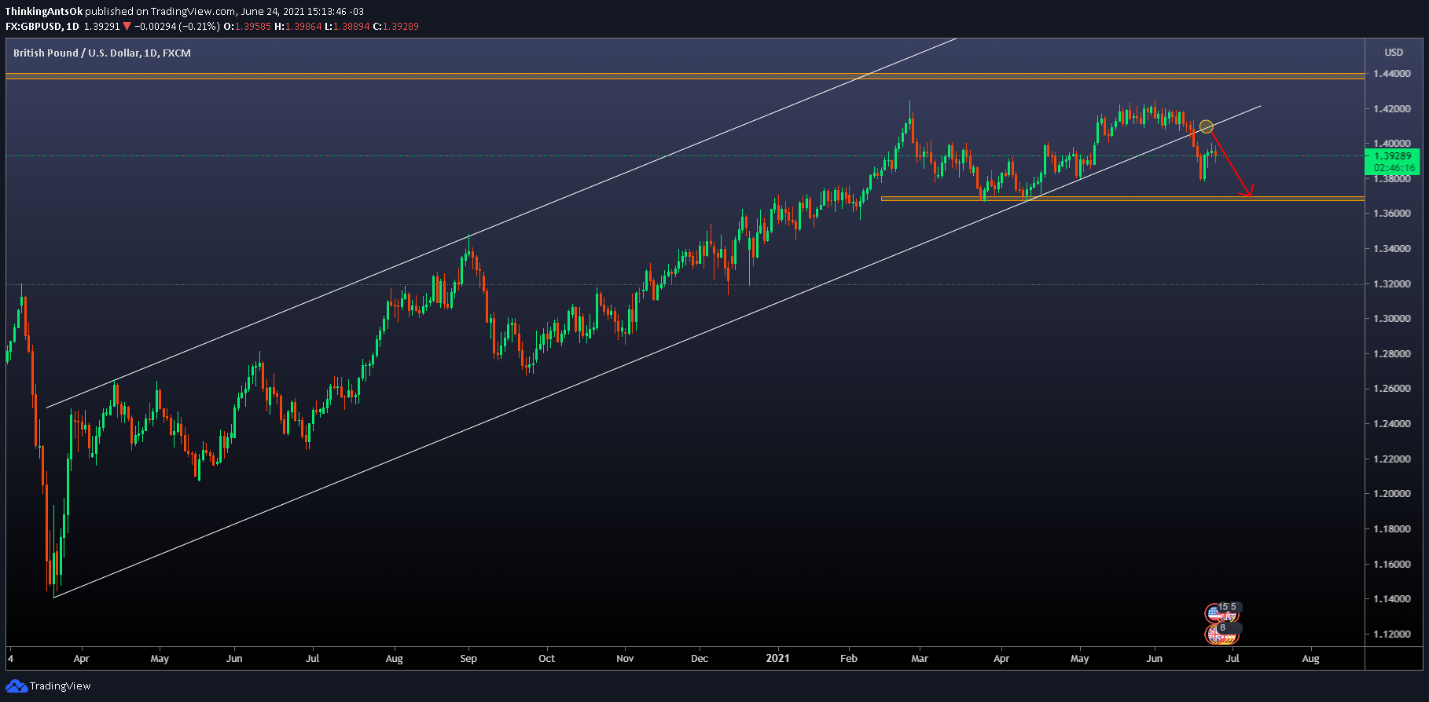This screenshot has width=1429, height=702.
Task: Click the red down-triangle change indicator
Action: pos(127,27)
